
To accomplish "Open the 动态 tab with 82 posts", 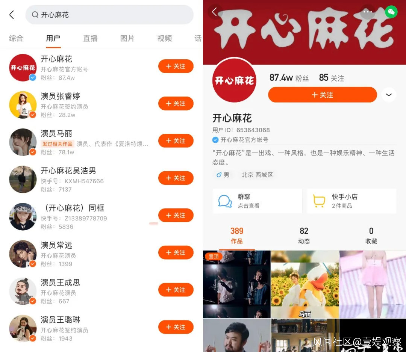I will pyautogui.click(x=304, y=235).
